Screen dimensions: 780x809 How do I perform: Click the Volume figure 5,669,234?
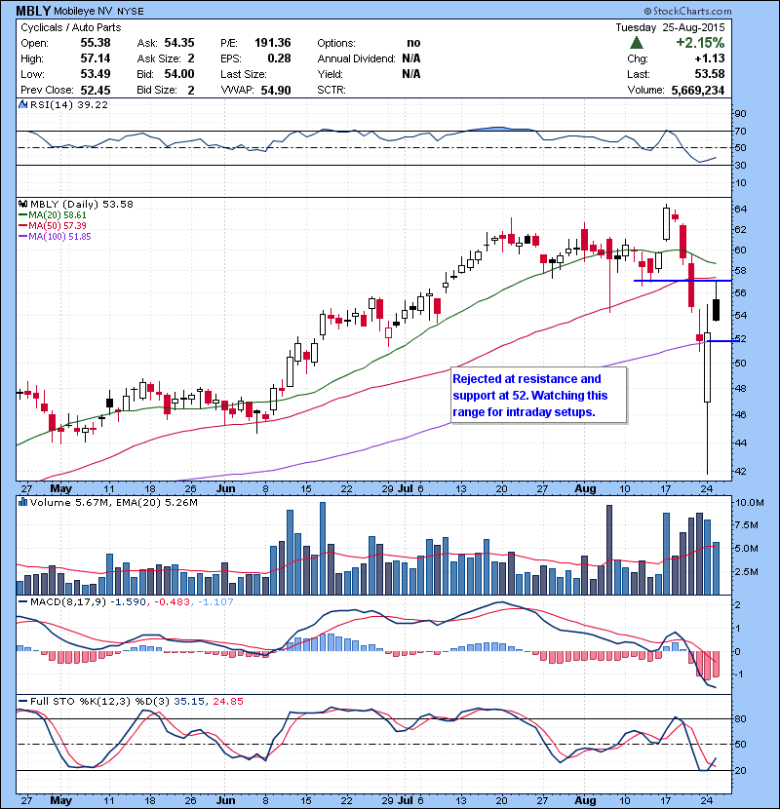click(698, 90)
